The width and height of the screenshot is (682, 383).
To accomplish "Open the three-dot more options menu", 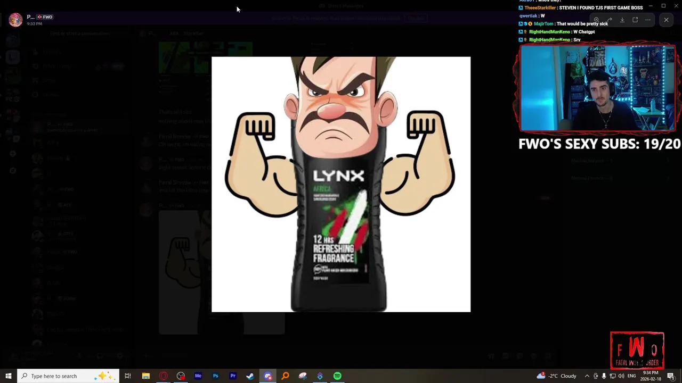I will click(x=648, y=20).
